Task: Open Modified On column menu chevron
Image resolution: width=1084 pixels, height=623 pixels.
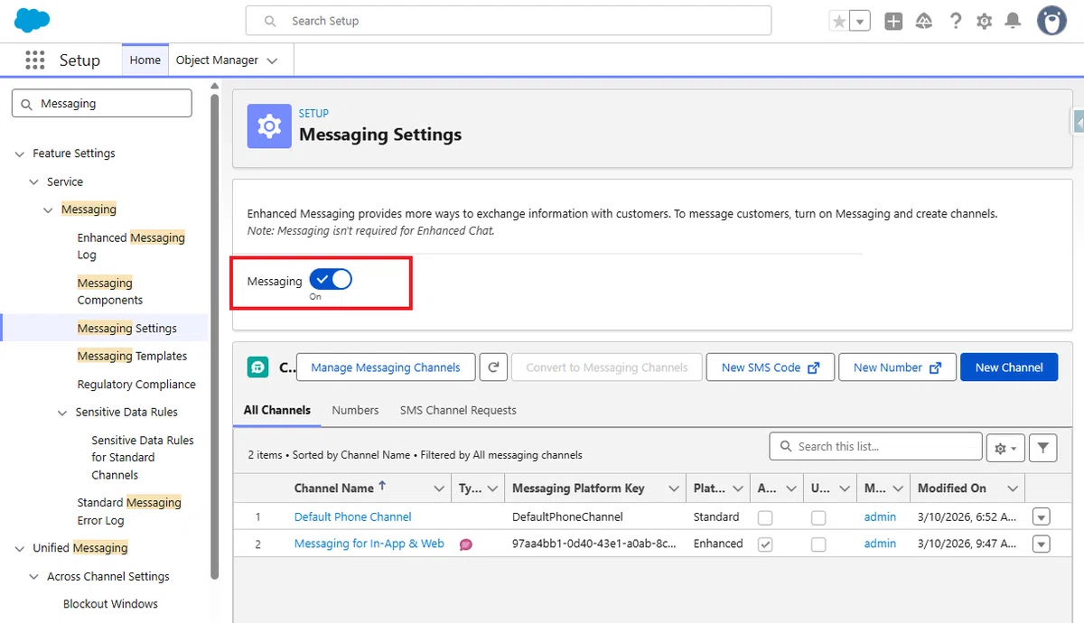Action: [1014, 488]
